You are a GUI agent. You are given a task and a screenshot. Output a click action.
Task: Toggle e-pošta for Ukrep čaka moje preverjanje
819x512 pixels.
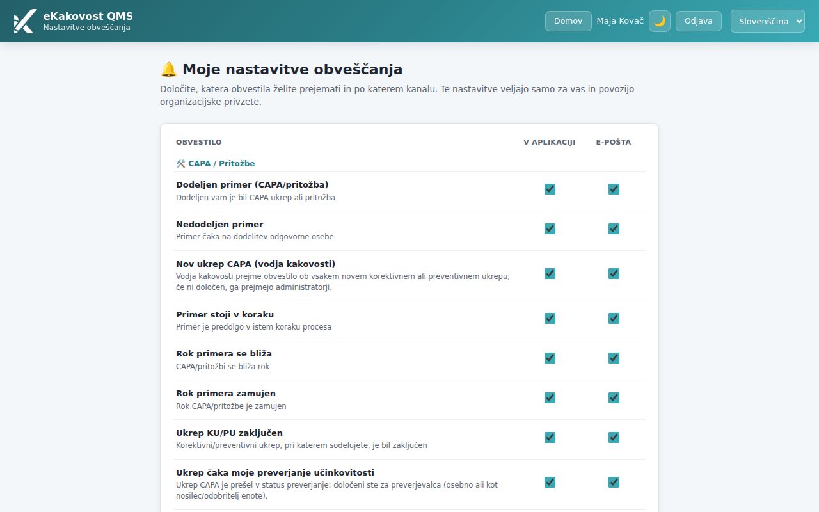[x=614, y=482]
